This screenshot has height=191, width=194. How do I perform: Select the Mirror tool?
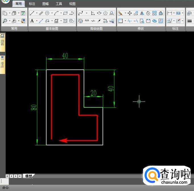point(142,13)
